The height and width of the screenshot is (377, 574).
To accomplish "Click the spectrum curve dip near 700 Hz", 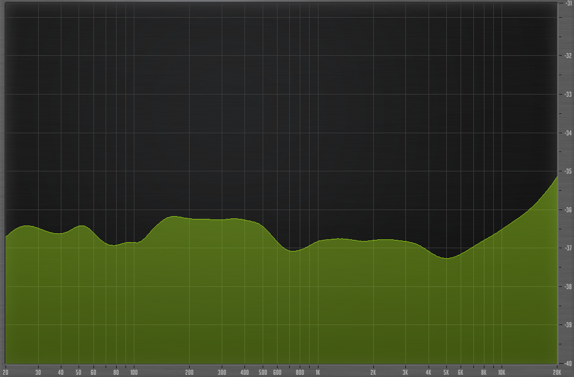I will pos(292,251).
